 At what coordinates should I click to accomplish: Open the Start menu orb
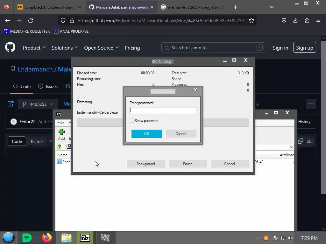(8, 238)
